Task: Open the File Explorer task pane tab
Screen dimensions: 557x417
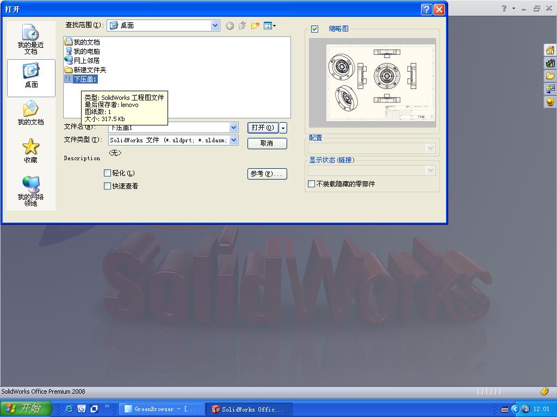Action: tap(550, 76)
